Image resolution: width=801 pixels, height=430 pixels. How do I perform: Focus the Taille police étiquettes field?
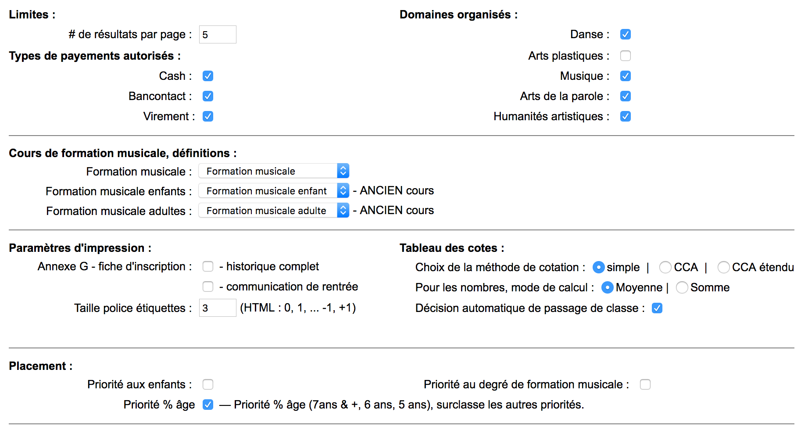point(218,308)
